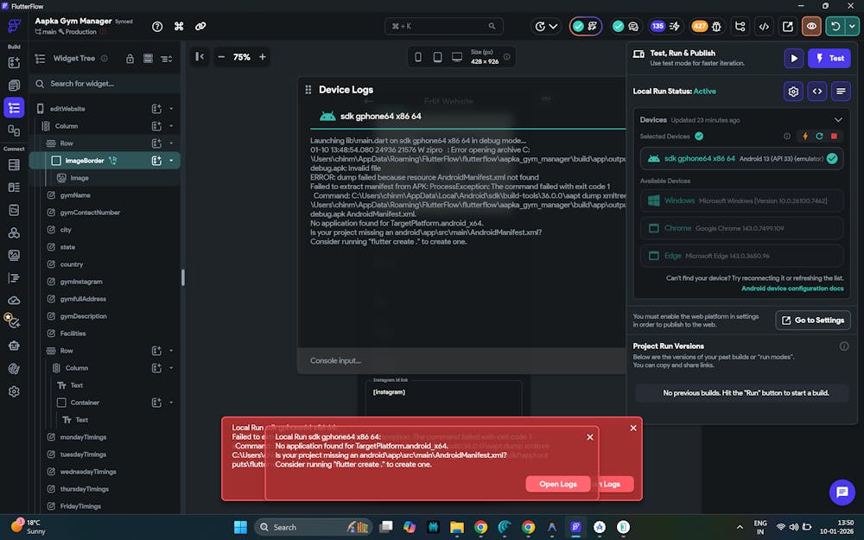This screenshot has height=540, width=864.
Task: Open Local Run code brackets button
Action: 817,92
